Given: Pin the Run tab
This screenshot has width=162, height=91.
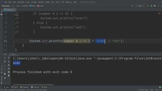Looking at the screenshot, I should [5, 78].
